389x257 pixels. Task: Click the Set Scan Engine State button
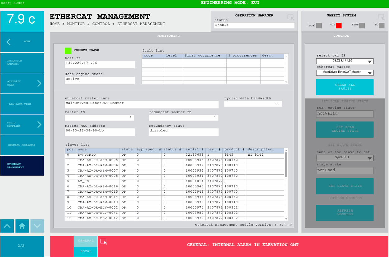click(x=345, y=129)
